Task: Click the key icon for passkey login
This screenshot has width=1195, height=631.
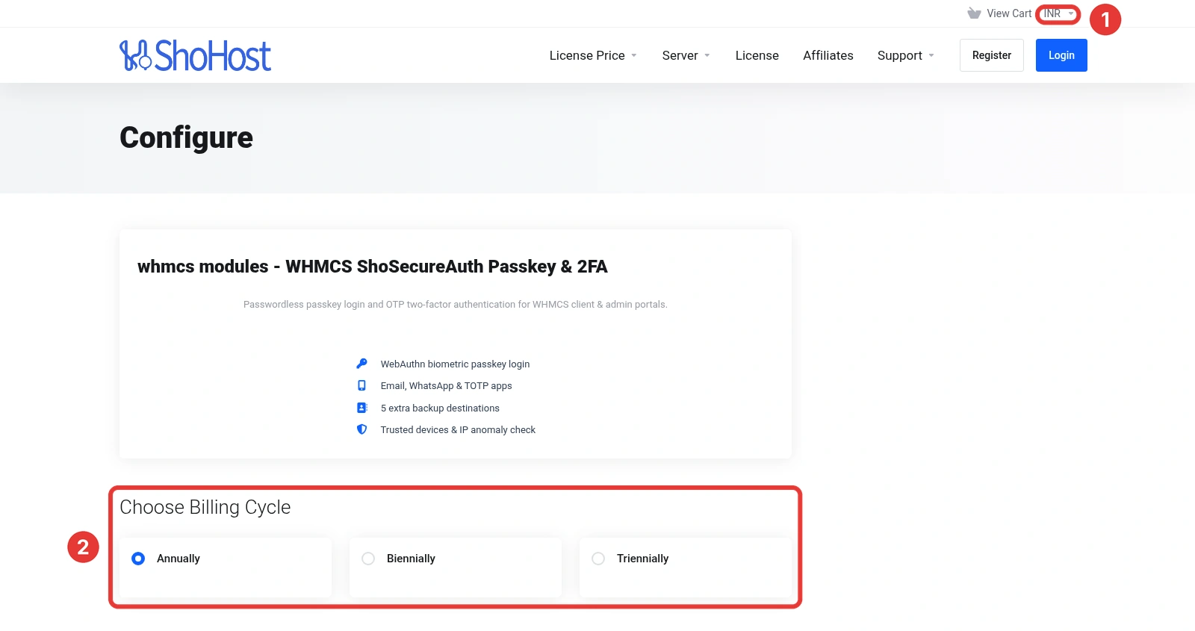Action: tap(361, 364)
